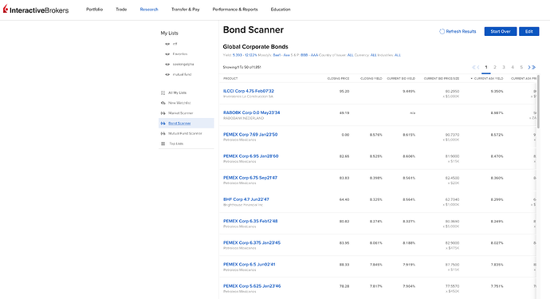Click closing yield 8.325% in BHF row
Viewport: 550px width, 299px height.
pos(376,199)
